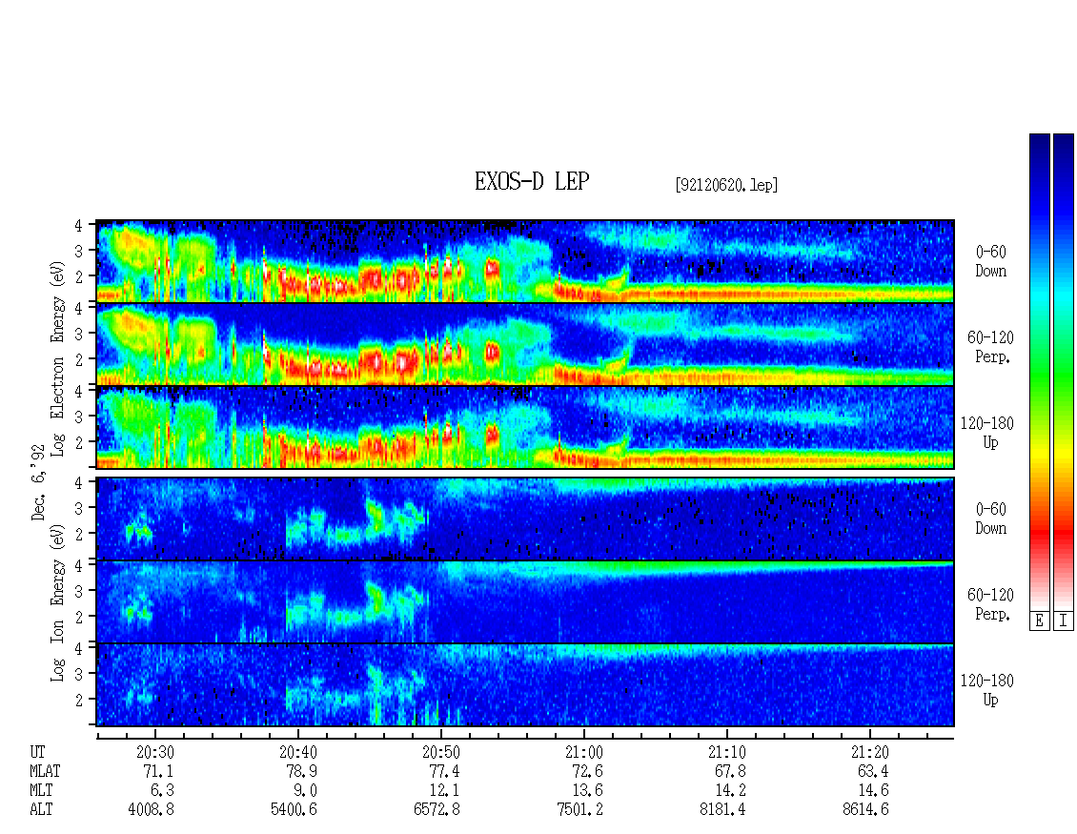
Task: Select the [92120620.lep] file name label
Action: point(726,185)
